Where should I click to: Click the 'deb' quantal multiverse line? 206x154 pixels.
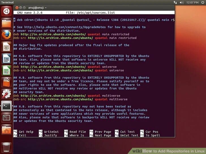coord(67,96)
